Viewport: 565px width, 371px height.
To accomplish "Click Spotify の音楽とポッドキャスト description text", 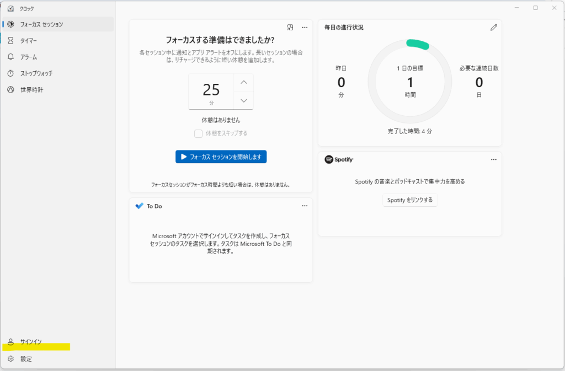I will click(x=410, y=182).
